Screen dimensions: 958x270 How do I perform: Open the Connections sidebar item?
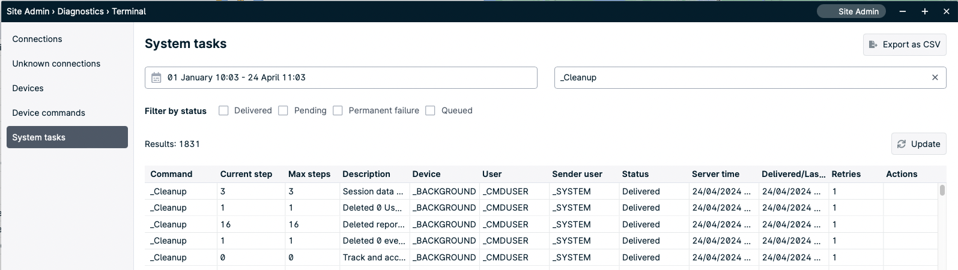pyautogui.click(x=67, y=39)
